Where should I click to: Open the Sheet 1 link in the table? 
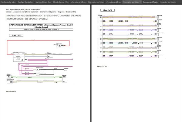coord(26,30)
